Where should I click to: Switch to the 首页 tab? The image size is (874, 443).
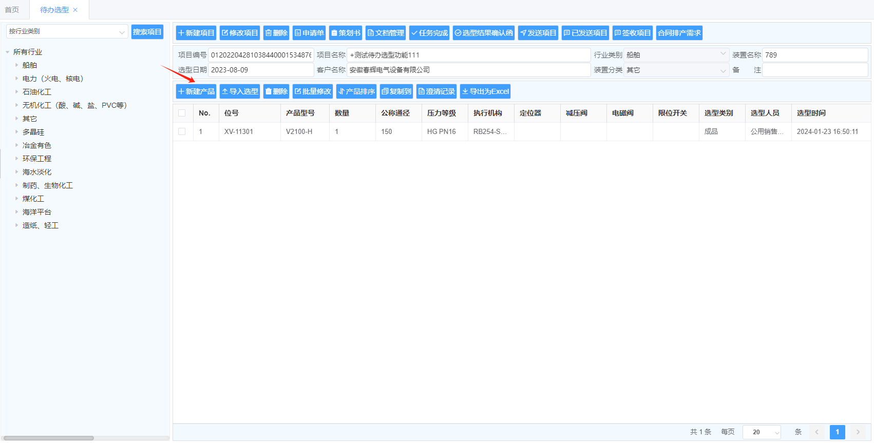pyautogui.click(x=12, y=10)
